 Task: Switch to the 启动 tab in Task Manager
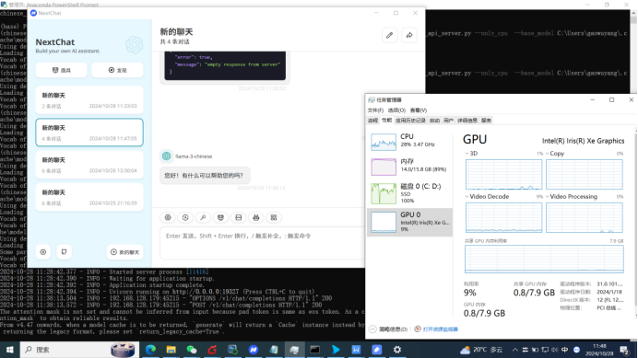click(434, 121)
